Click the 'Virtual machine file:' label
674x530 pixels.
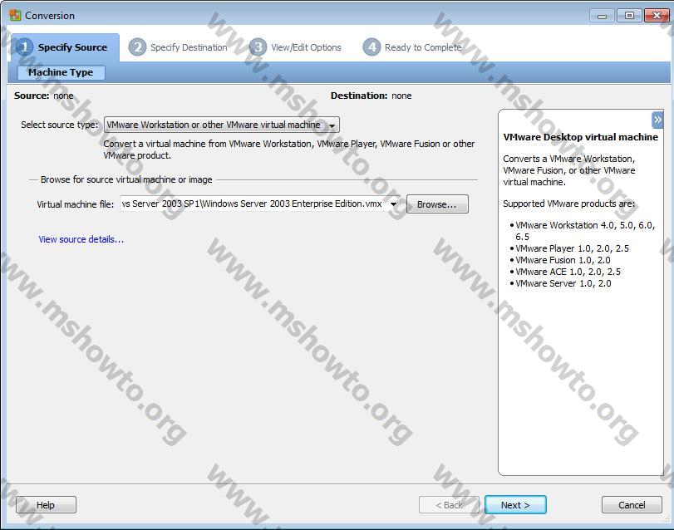point(76,204)
